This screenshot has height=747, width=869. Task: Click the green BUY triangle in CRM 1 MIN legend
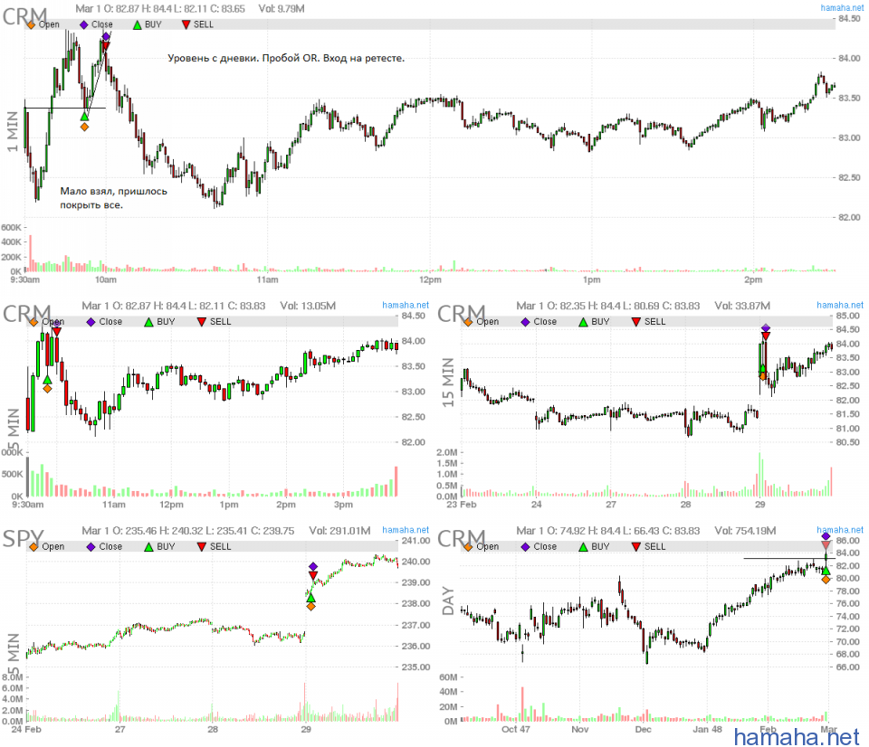tap(138, 25)
